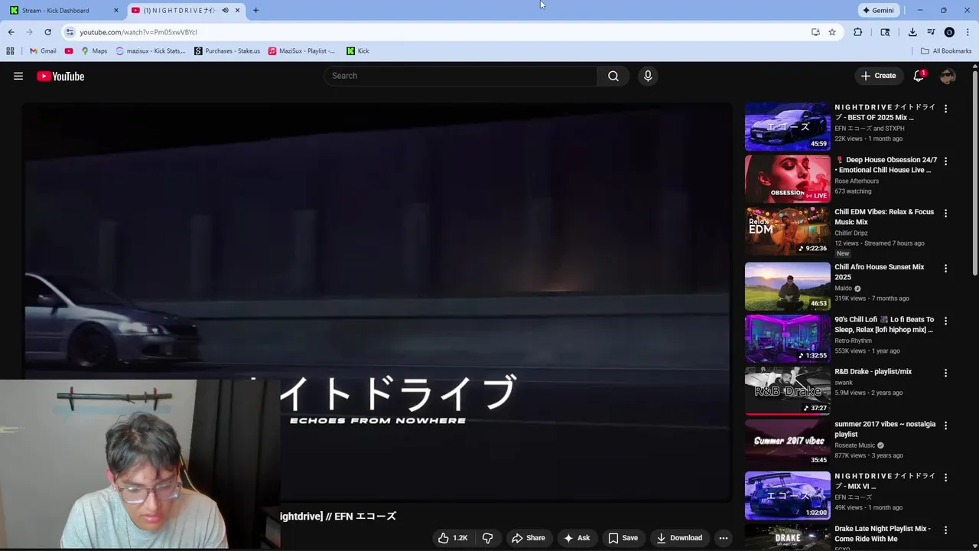
Task: Download the video
Action: 679,538
